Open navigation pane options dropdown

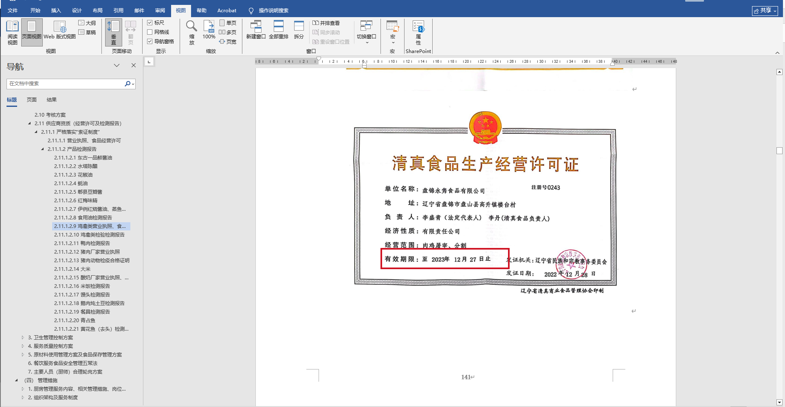pyautogui.click(x=117, y=65)
